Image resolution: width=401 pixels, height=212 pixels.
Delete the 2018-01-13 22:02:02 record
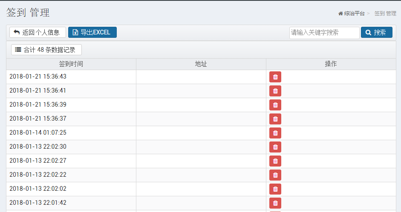pos(275,189)
